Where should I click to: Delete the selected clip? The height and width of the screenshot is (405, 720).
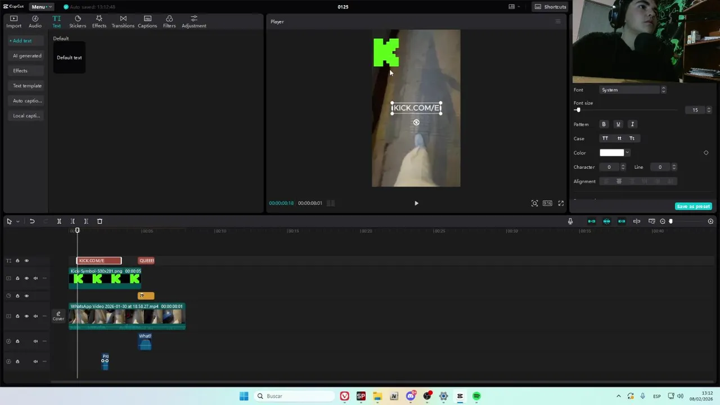click(100, 222)
